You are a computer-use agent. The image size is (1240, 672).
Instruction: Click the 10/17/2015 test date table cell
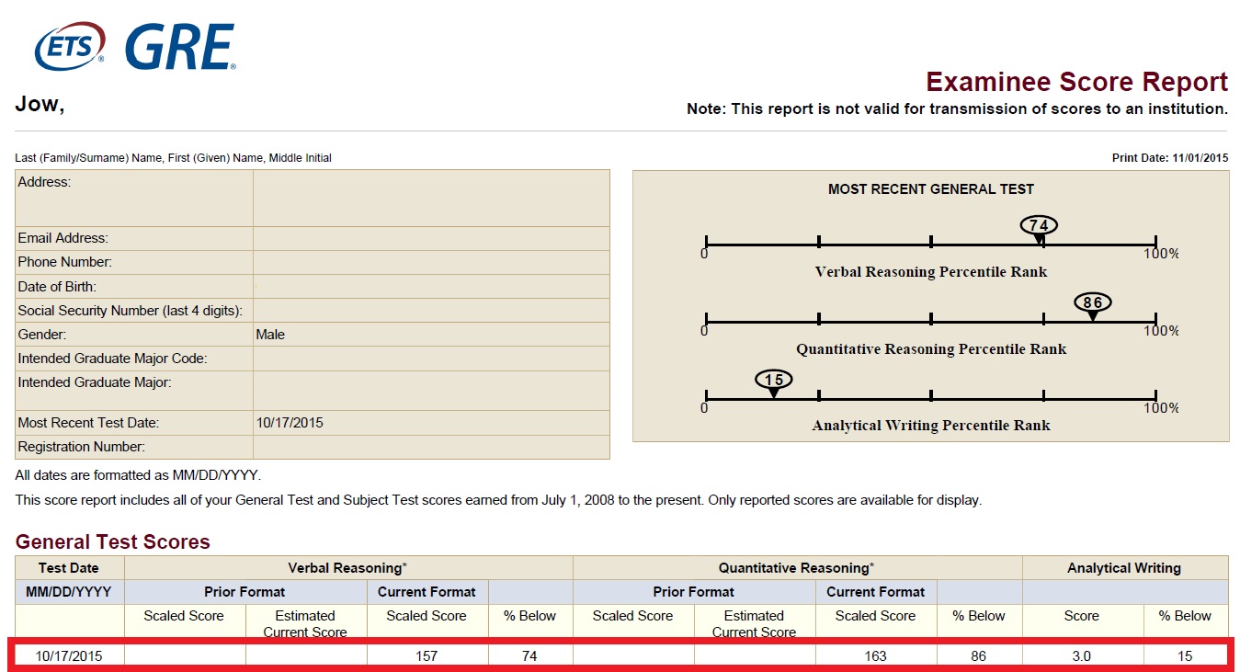[x=69, y=656]
